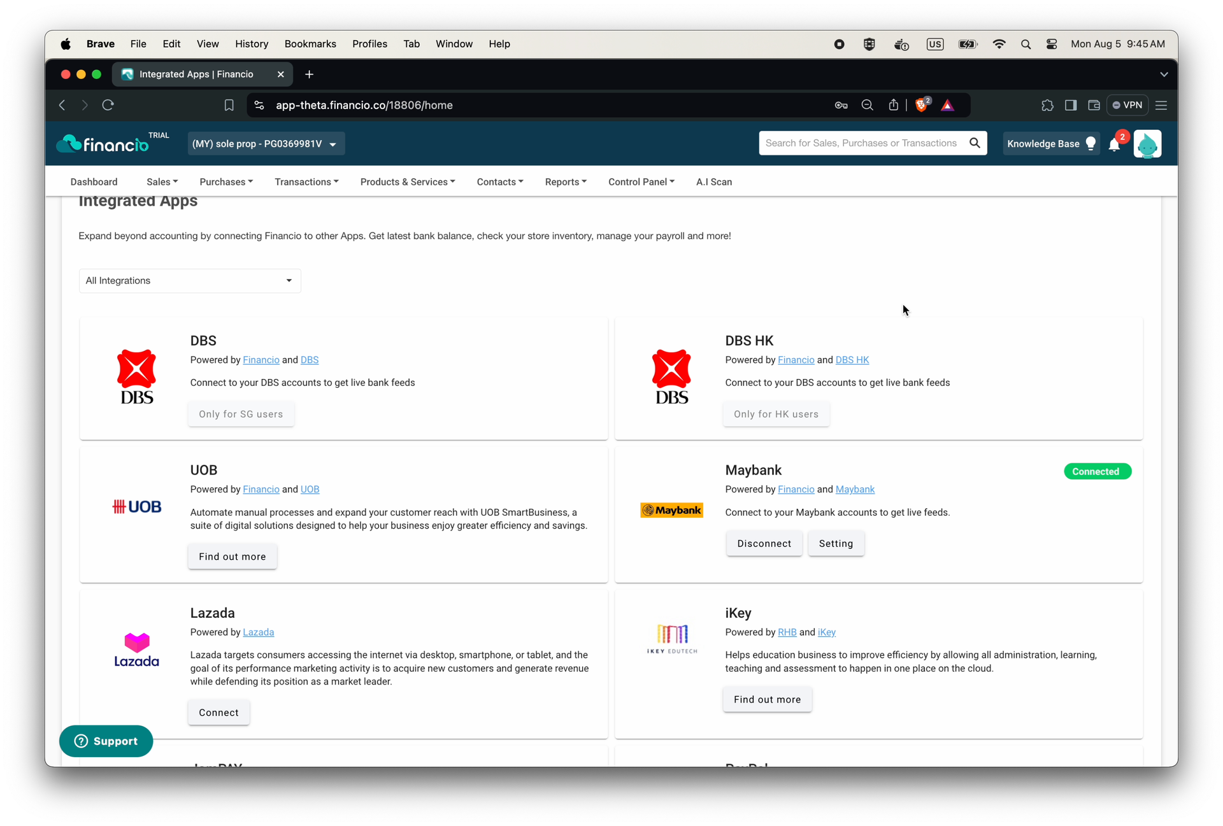
Task: Click the Maybank logo
Action: click(671, 510)
